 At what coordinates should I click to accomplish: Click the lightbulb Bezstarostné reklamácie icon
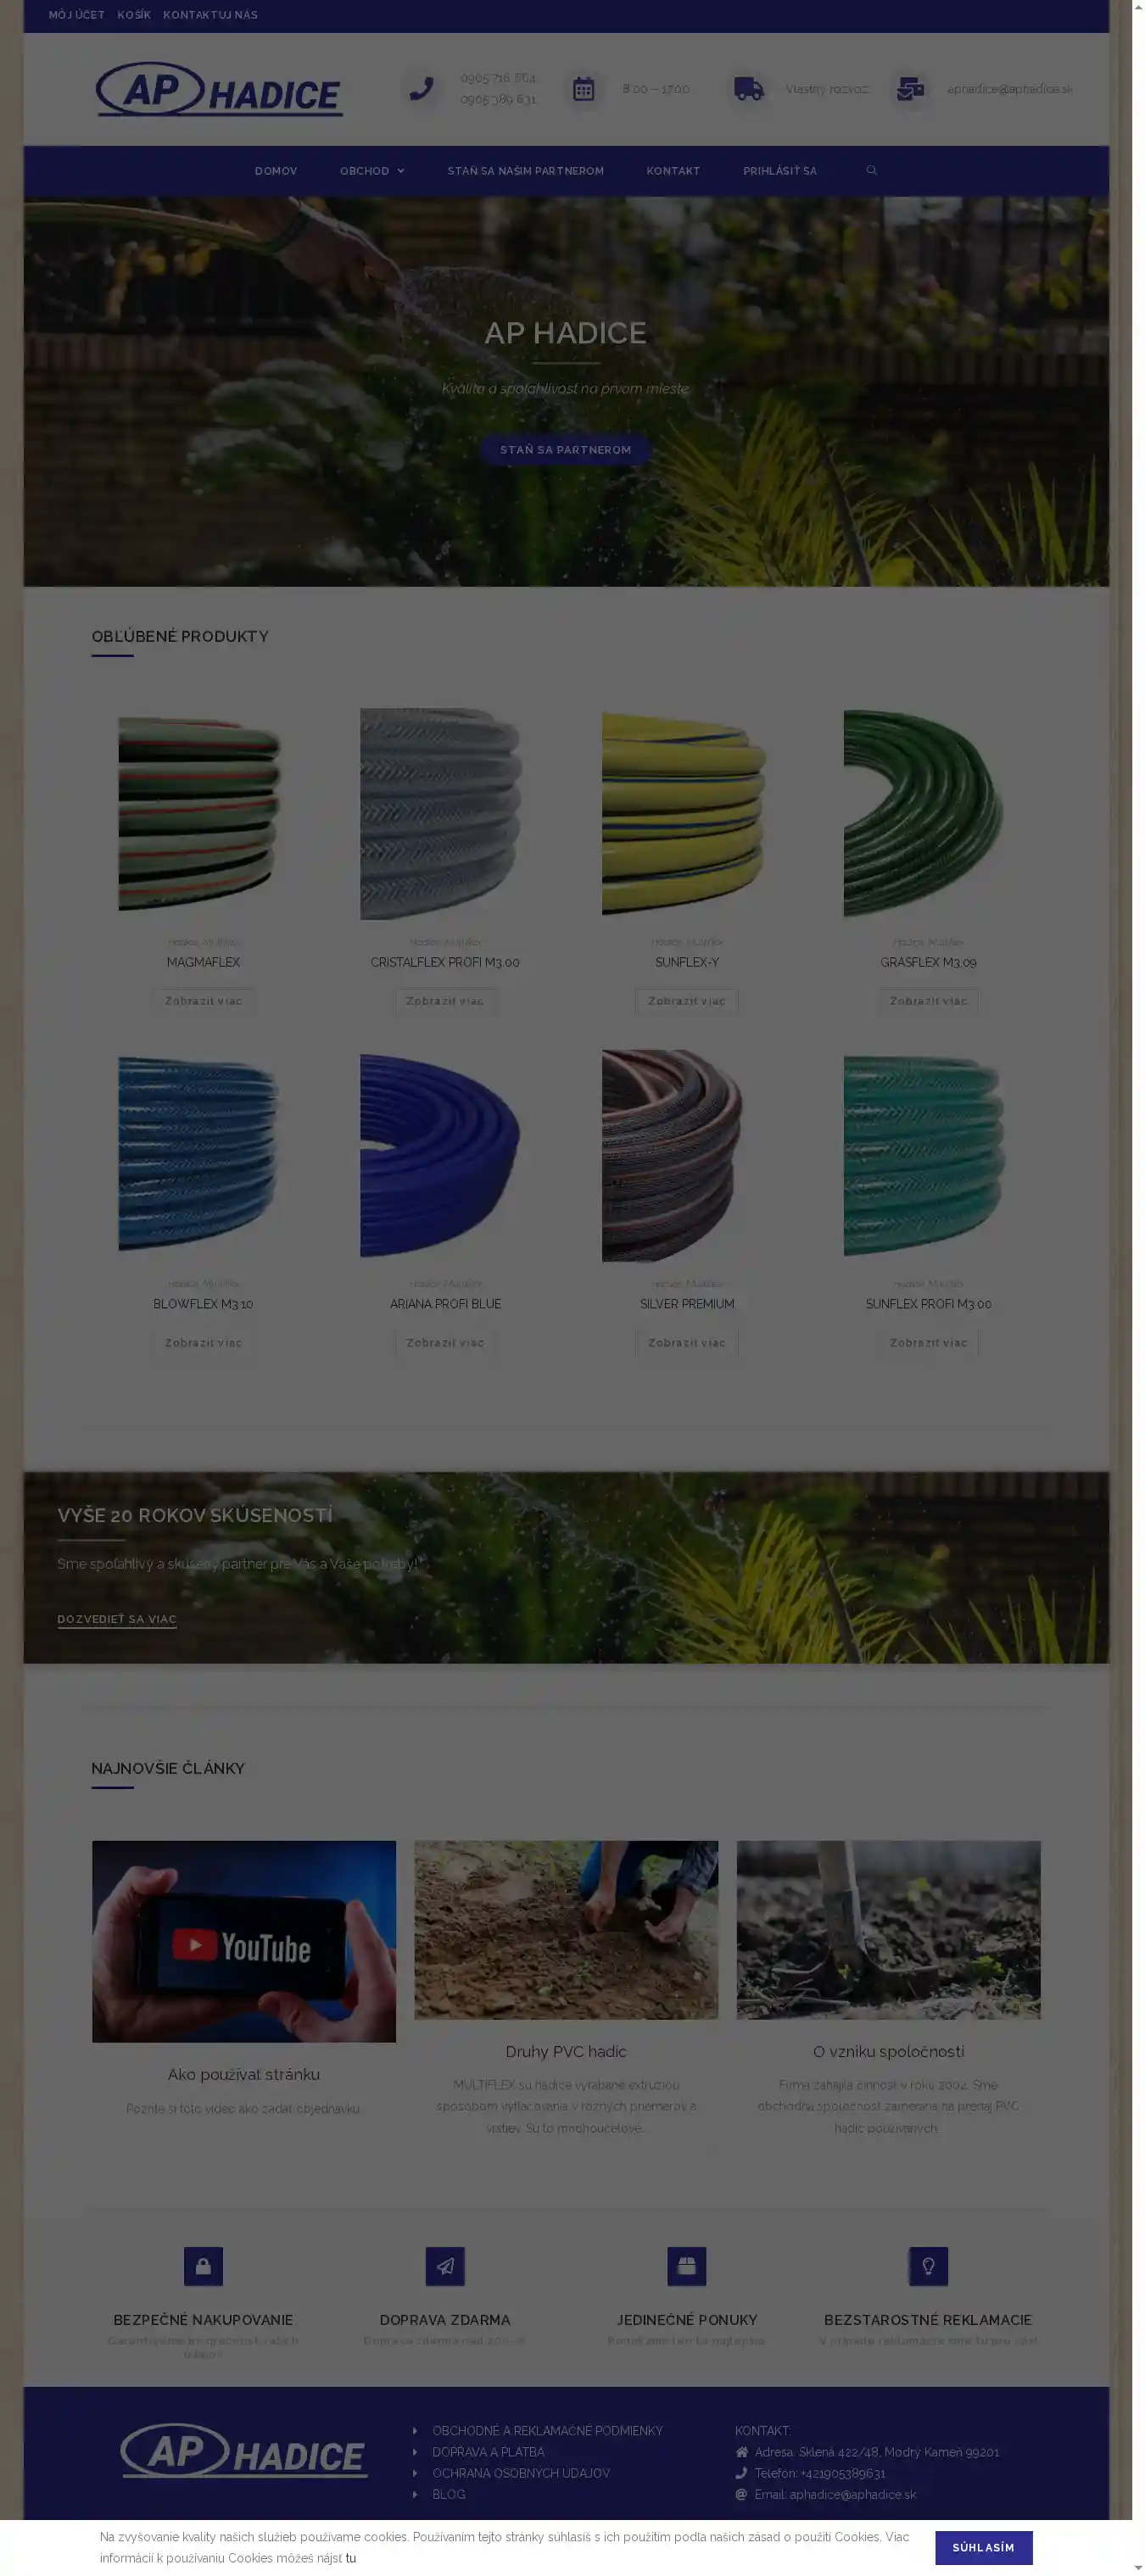928,2266
